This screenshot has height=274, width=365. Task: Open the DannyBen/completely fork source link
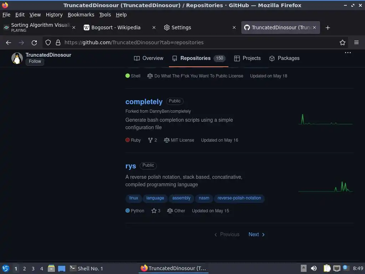click(170, 111)
